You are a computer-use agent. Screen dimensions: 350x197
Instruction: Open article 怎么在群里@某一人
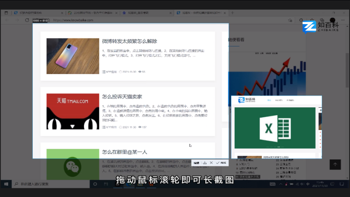coord(125,152)
